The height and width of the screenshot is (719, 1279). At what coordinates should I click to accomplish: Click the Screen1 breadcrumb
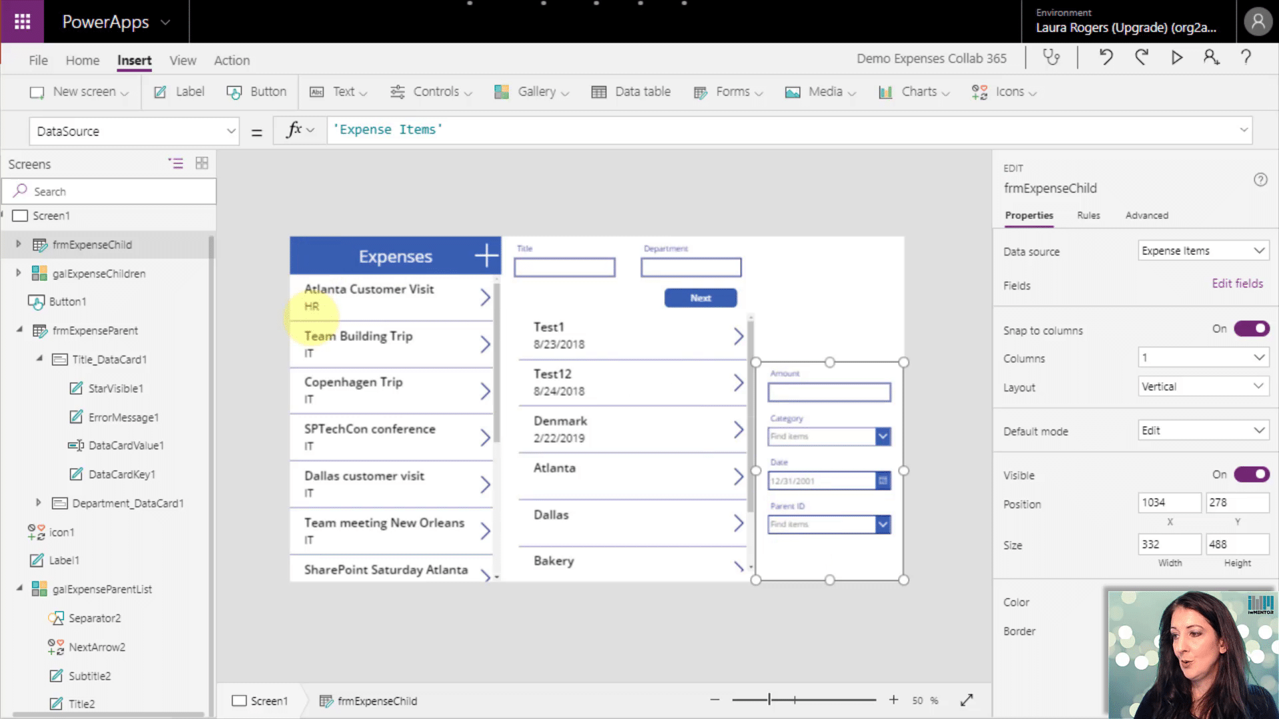pyautogui.click(x=260, y=700)
